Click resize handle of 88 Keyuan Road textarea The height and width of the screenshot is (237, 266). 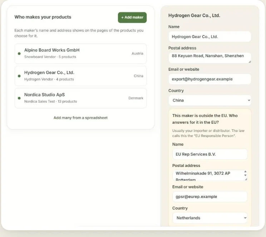[250, 62]
